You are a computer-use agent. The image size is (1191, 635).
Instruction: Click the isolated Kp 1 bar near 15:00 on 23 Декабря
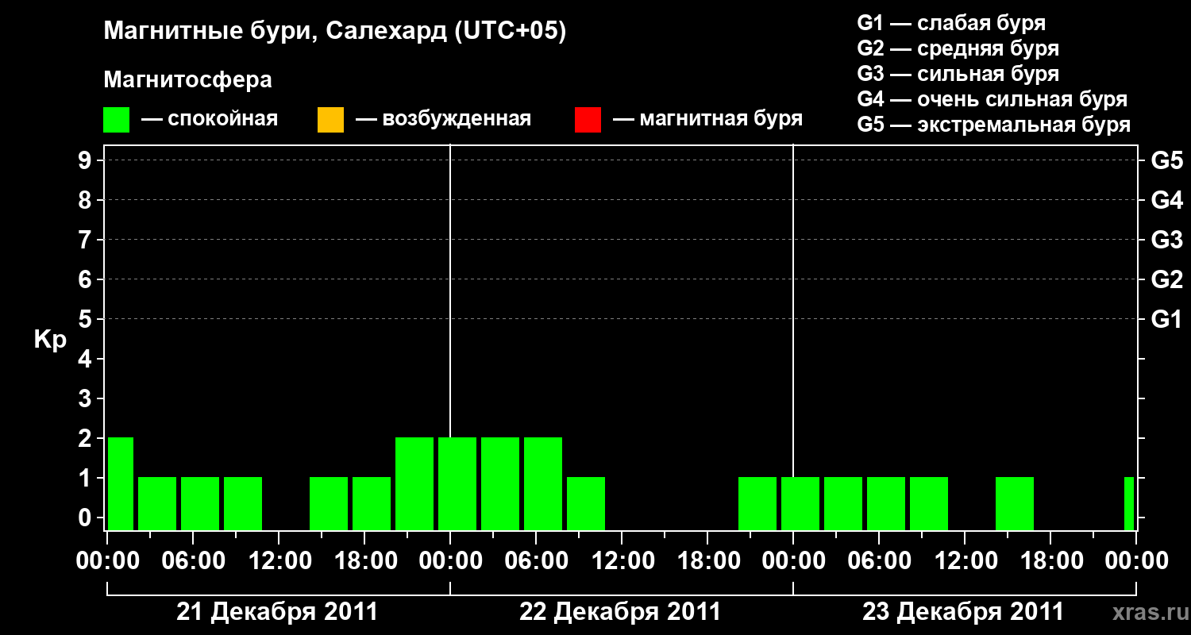1015,503
